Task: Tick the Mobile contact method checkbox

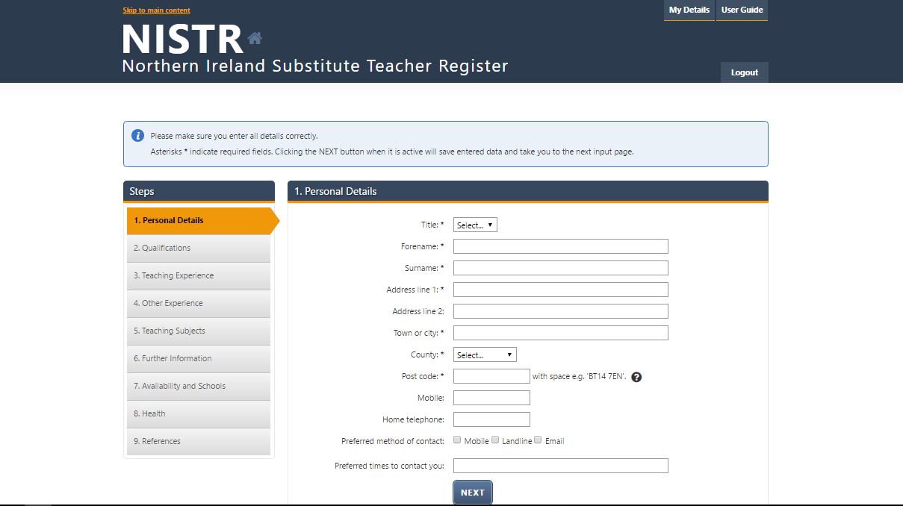Action: pos(457,440)
